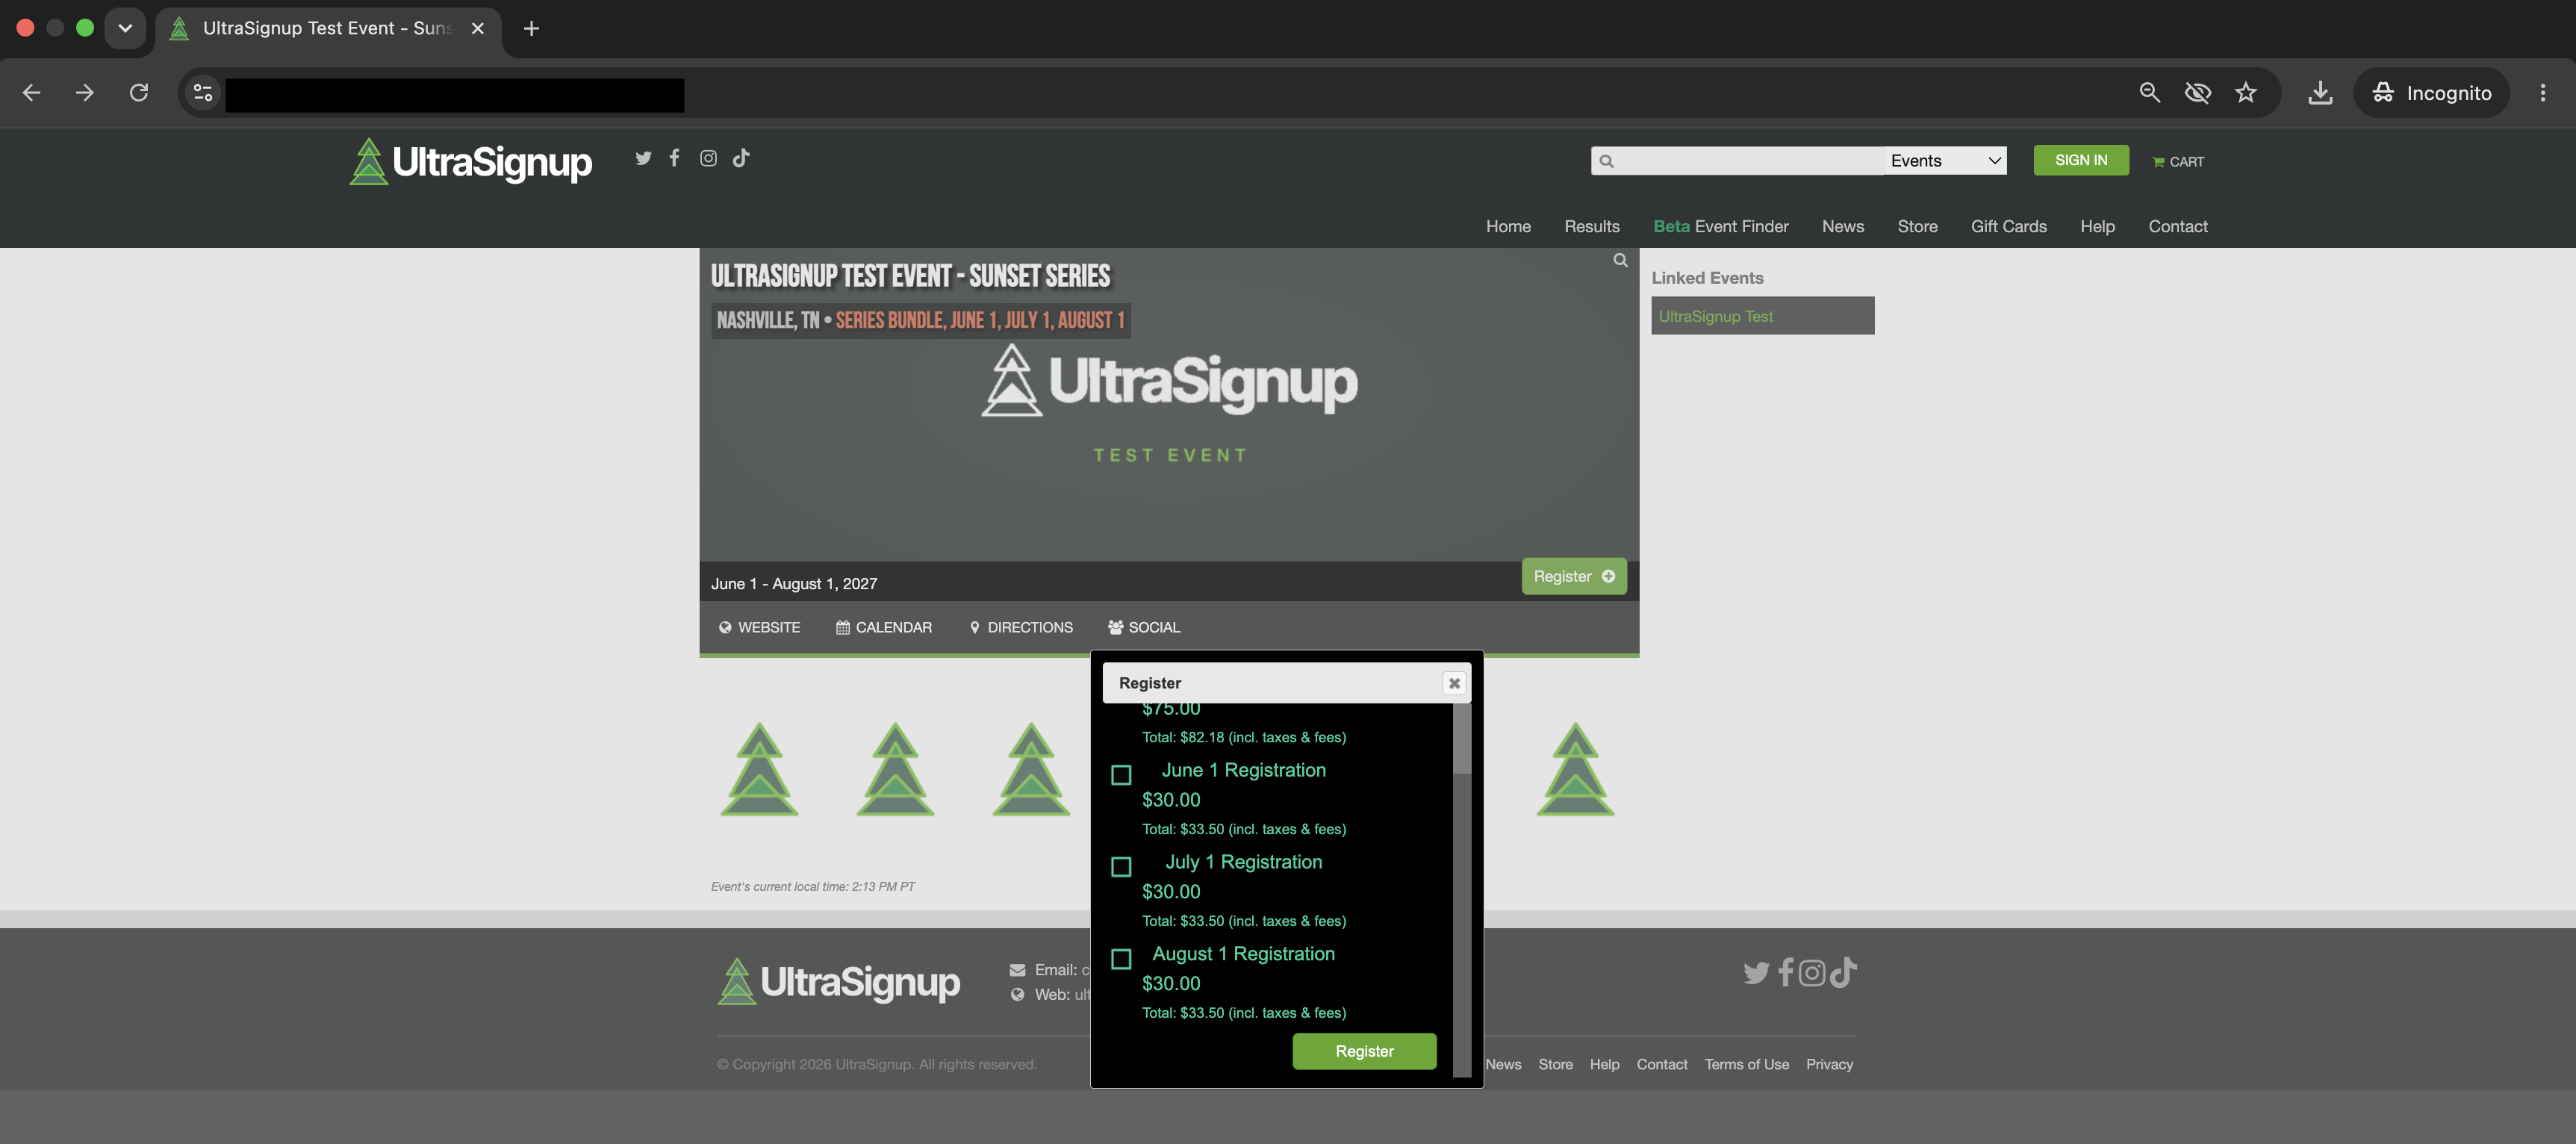The image size is (2576, 1144).
Task: Open the shopping CART
Action: click(2178, 161)
